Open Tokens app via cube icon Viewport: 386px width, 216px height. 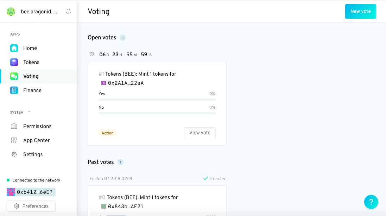[x=14, y=62]
